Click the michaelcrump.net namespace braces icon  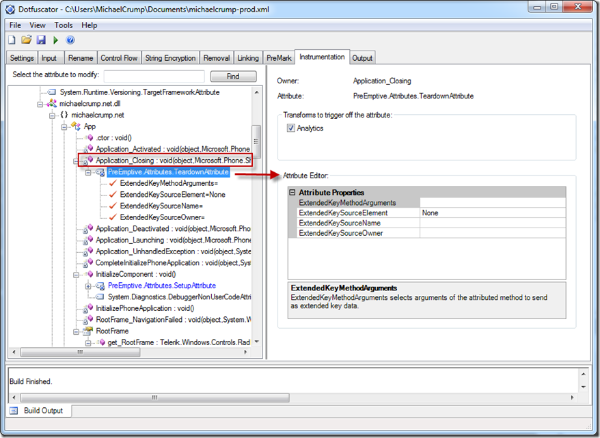(64, 115)
